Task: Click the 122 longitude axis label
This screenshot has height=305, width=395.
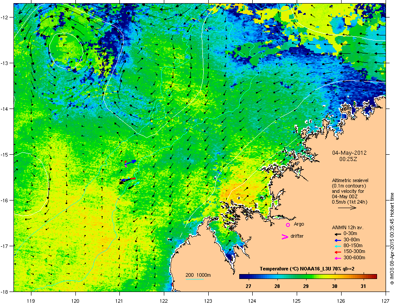Action: coord(164,301)
